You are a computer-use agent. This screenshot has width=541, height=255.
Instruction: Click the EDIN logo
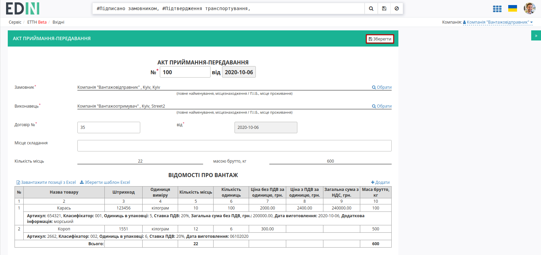(x=23, y=8)
